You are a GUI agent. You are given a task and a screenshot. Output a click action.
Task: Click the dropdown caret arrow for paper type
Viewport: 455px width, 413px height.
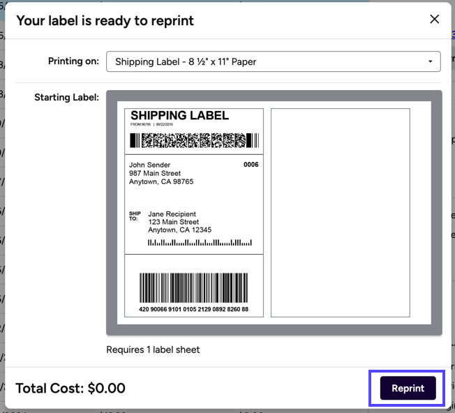pos(430,61)
